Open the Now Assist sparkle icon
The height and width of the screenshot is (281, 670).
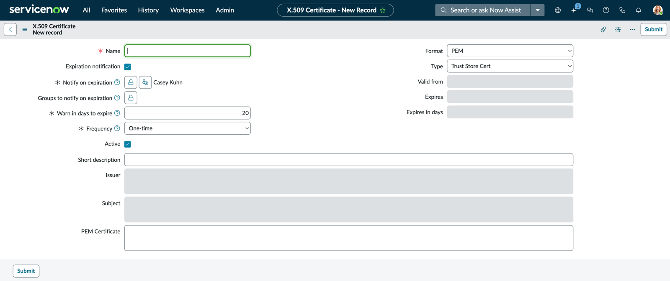[574, 10]
